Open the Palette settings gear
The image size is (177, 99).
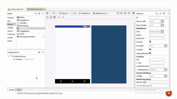tap(39, 13)
